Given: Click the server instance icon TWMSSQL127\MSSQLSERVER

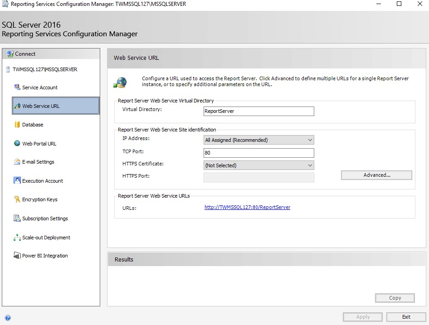Looking at the screenshot, I should [8, 69].
